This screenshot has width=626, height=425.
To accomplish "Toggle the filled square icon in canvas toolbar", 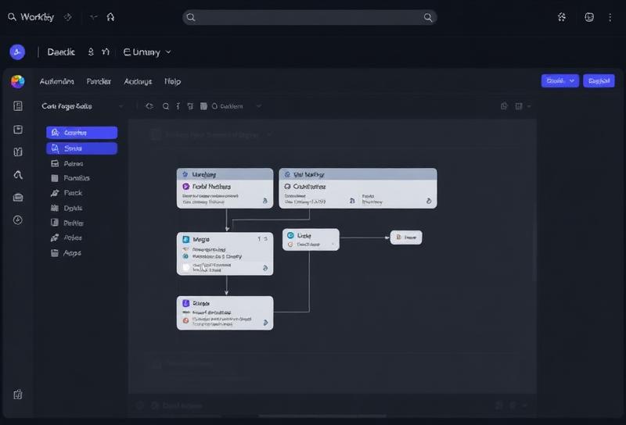I will pos(203,106).
